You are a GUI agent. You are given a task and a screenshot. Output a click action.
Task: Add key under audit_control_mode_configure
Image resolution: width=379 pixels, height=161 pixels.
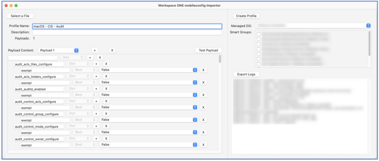click(x=96, y=126)
